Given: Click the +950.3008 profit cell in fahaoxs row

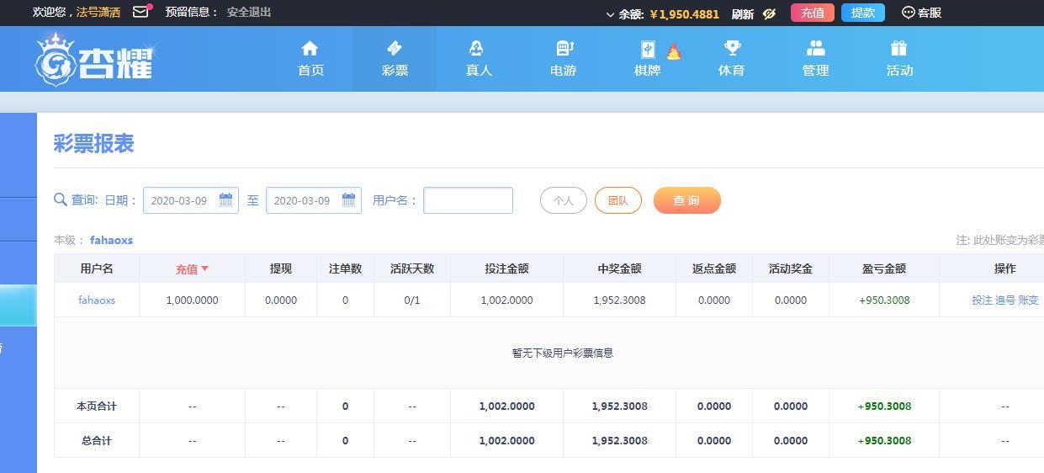Looking at the screenshot, I should click(884, 300).
